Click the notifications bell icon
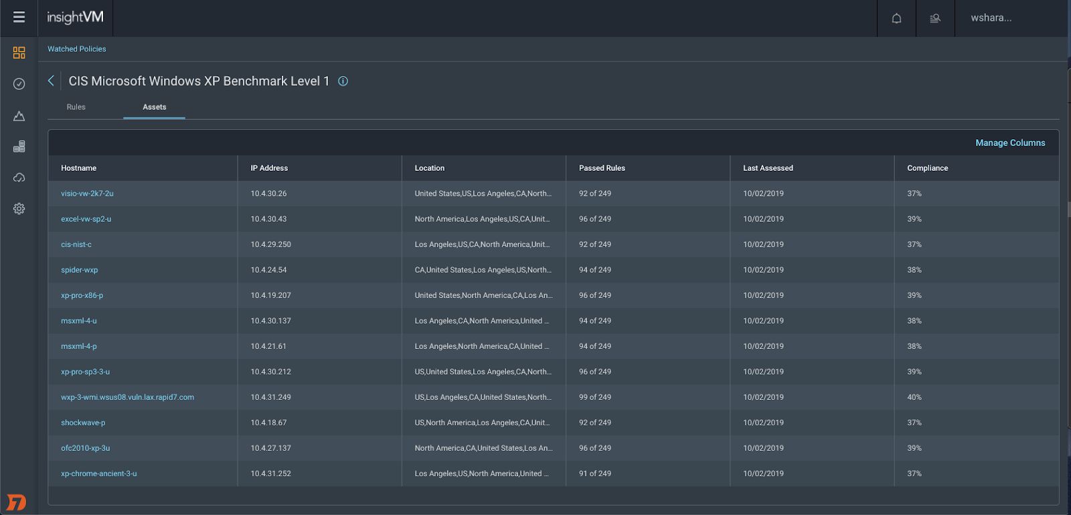This screenshot has width=1071, height=515. click(896, 18)
